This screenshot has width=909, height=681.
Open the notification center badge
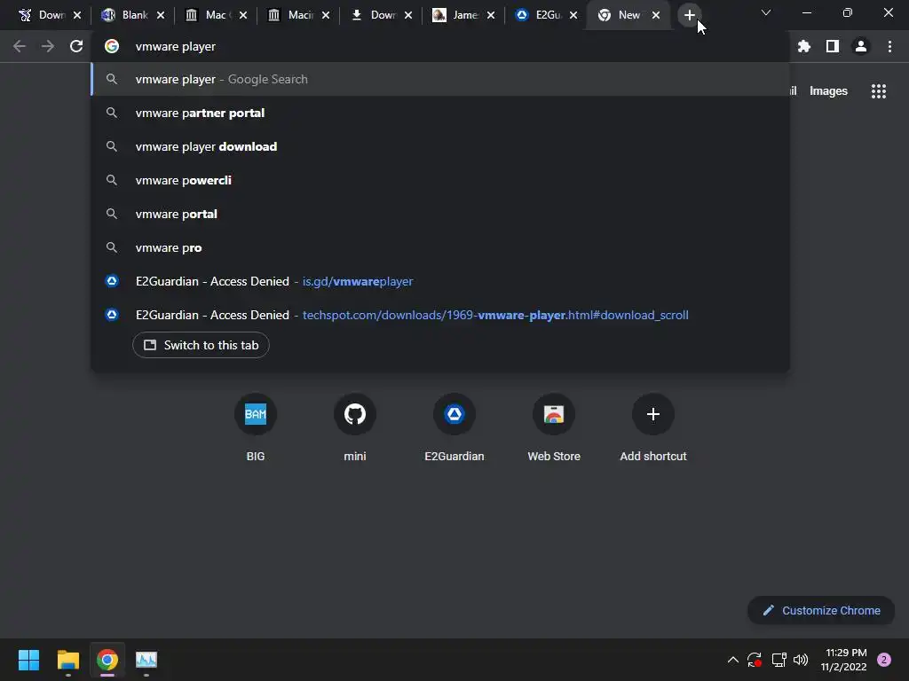884,660
